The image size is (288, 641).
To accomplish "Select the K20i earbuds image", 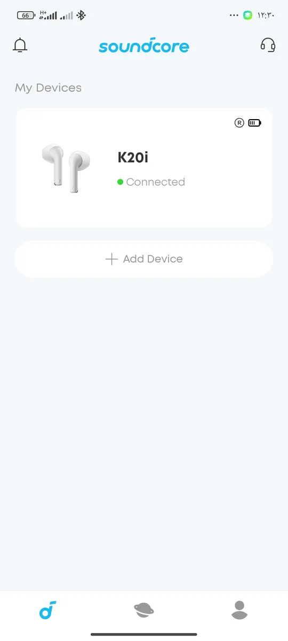I will tap(66, 168).
